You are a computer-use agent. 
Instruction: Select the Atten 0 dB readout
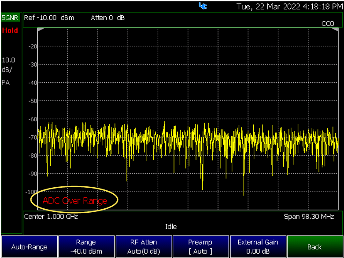pos(108,18)
